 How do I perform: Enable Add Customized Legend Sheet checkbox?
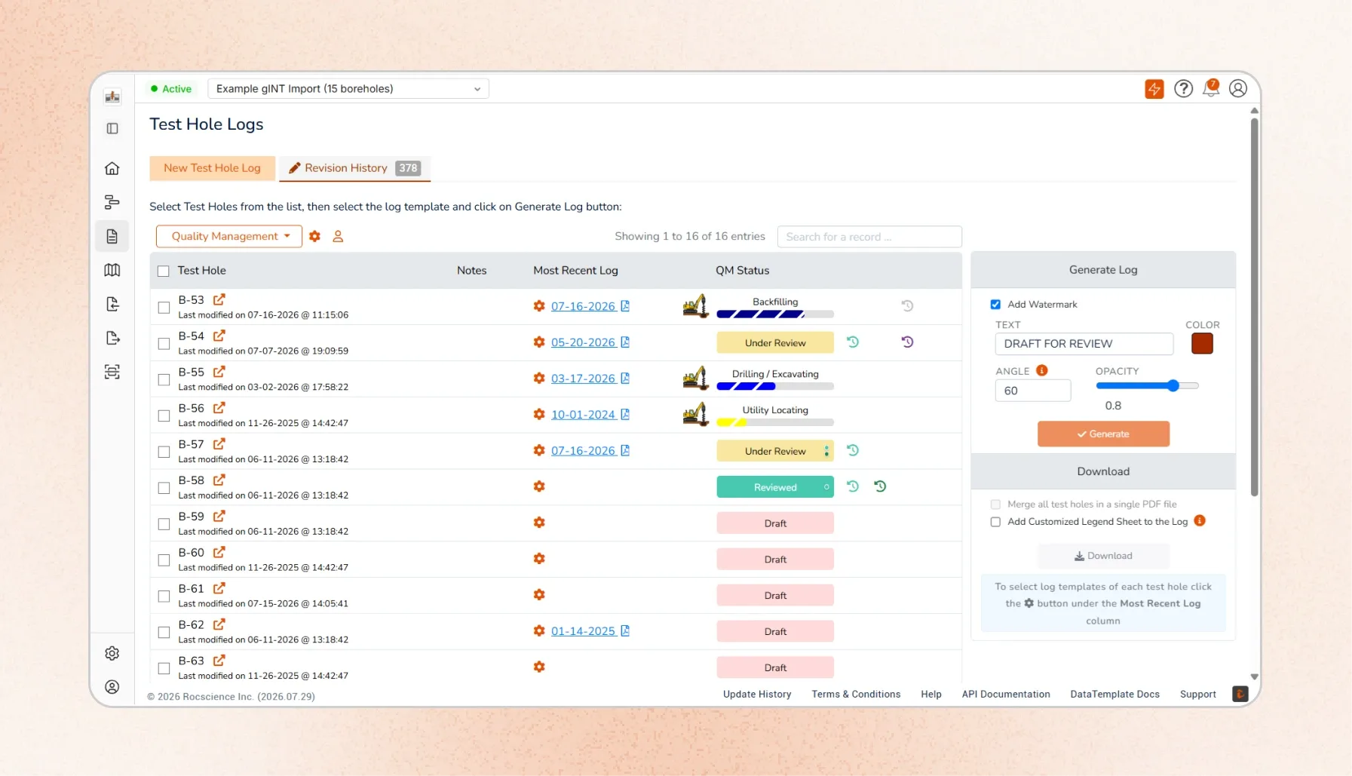(995, 521)
